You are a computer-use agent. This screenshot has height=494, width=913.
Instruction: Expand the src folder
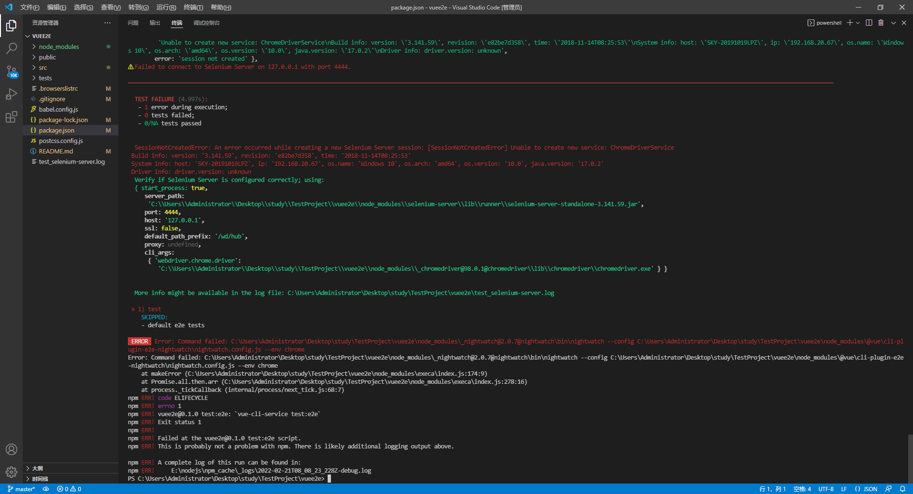(70, 67)
